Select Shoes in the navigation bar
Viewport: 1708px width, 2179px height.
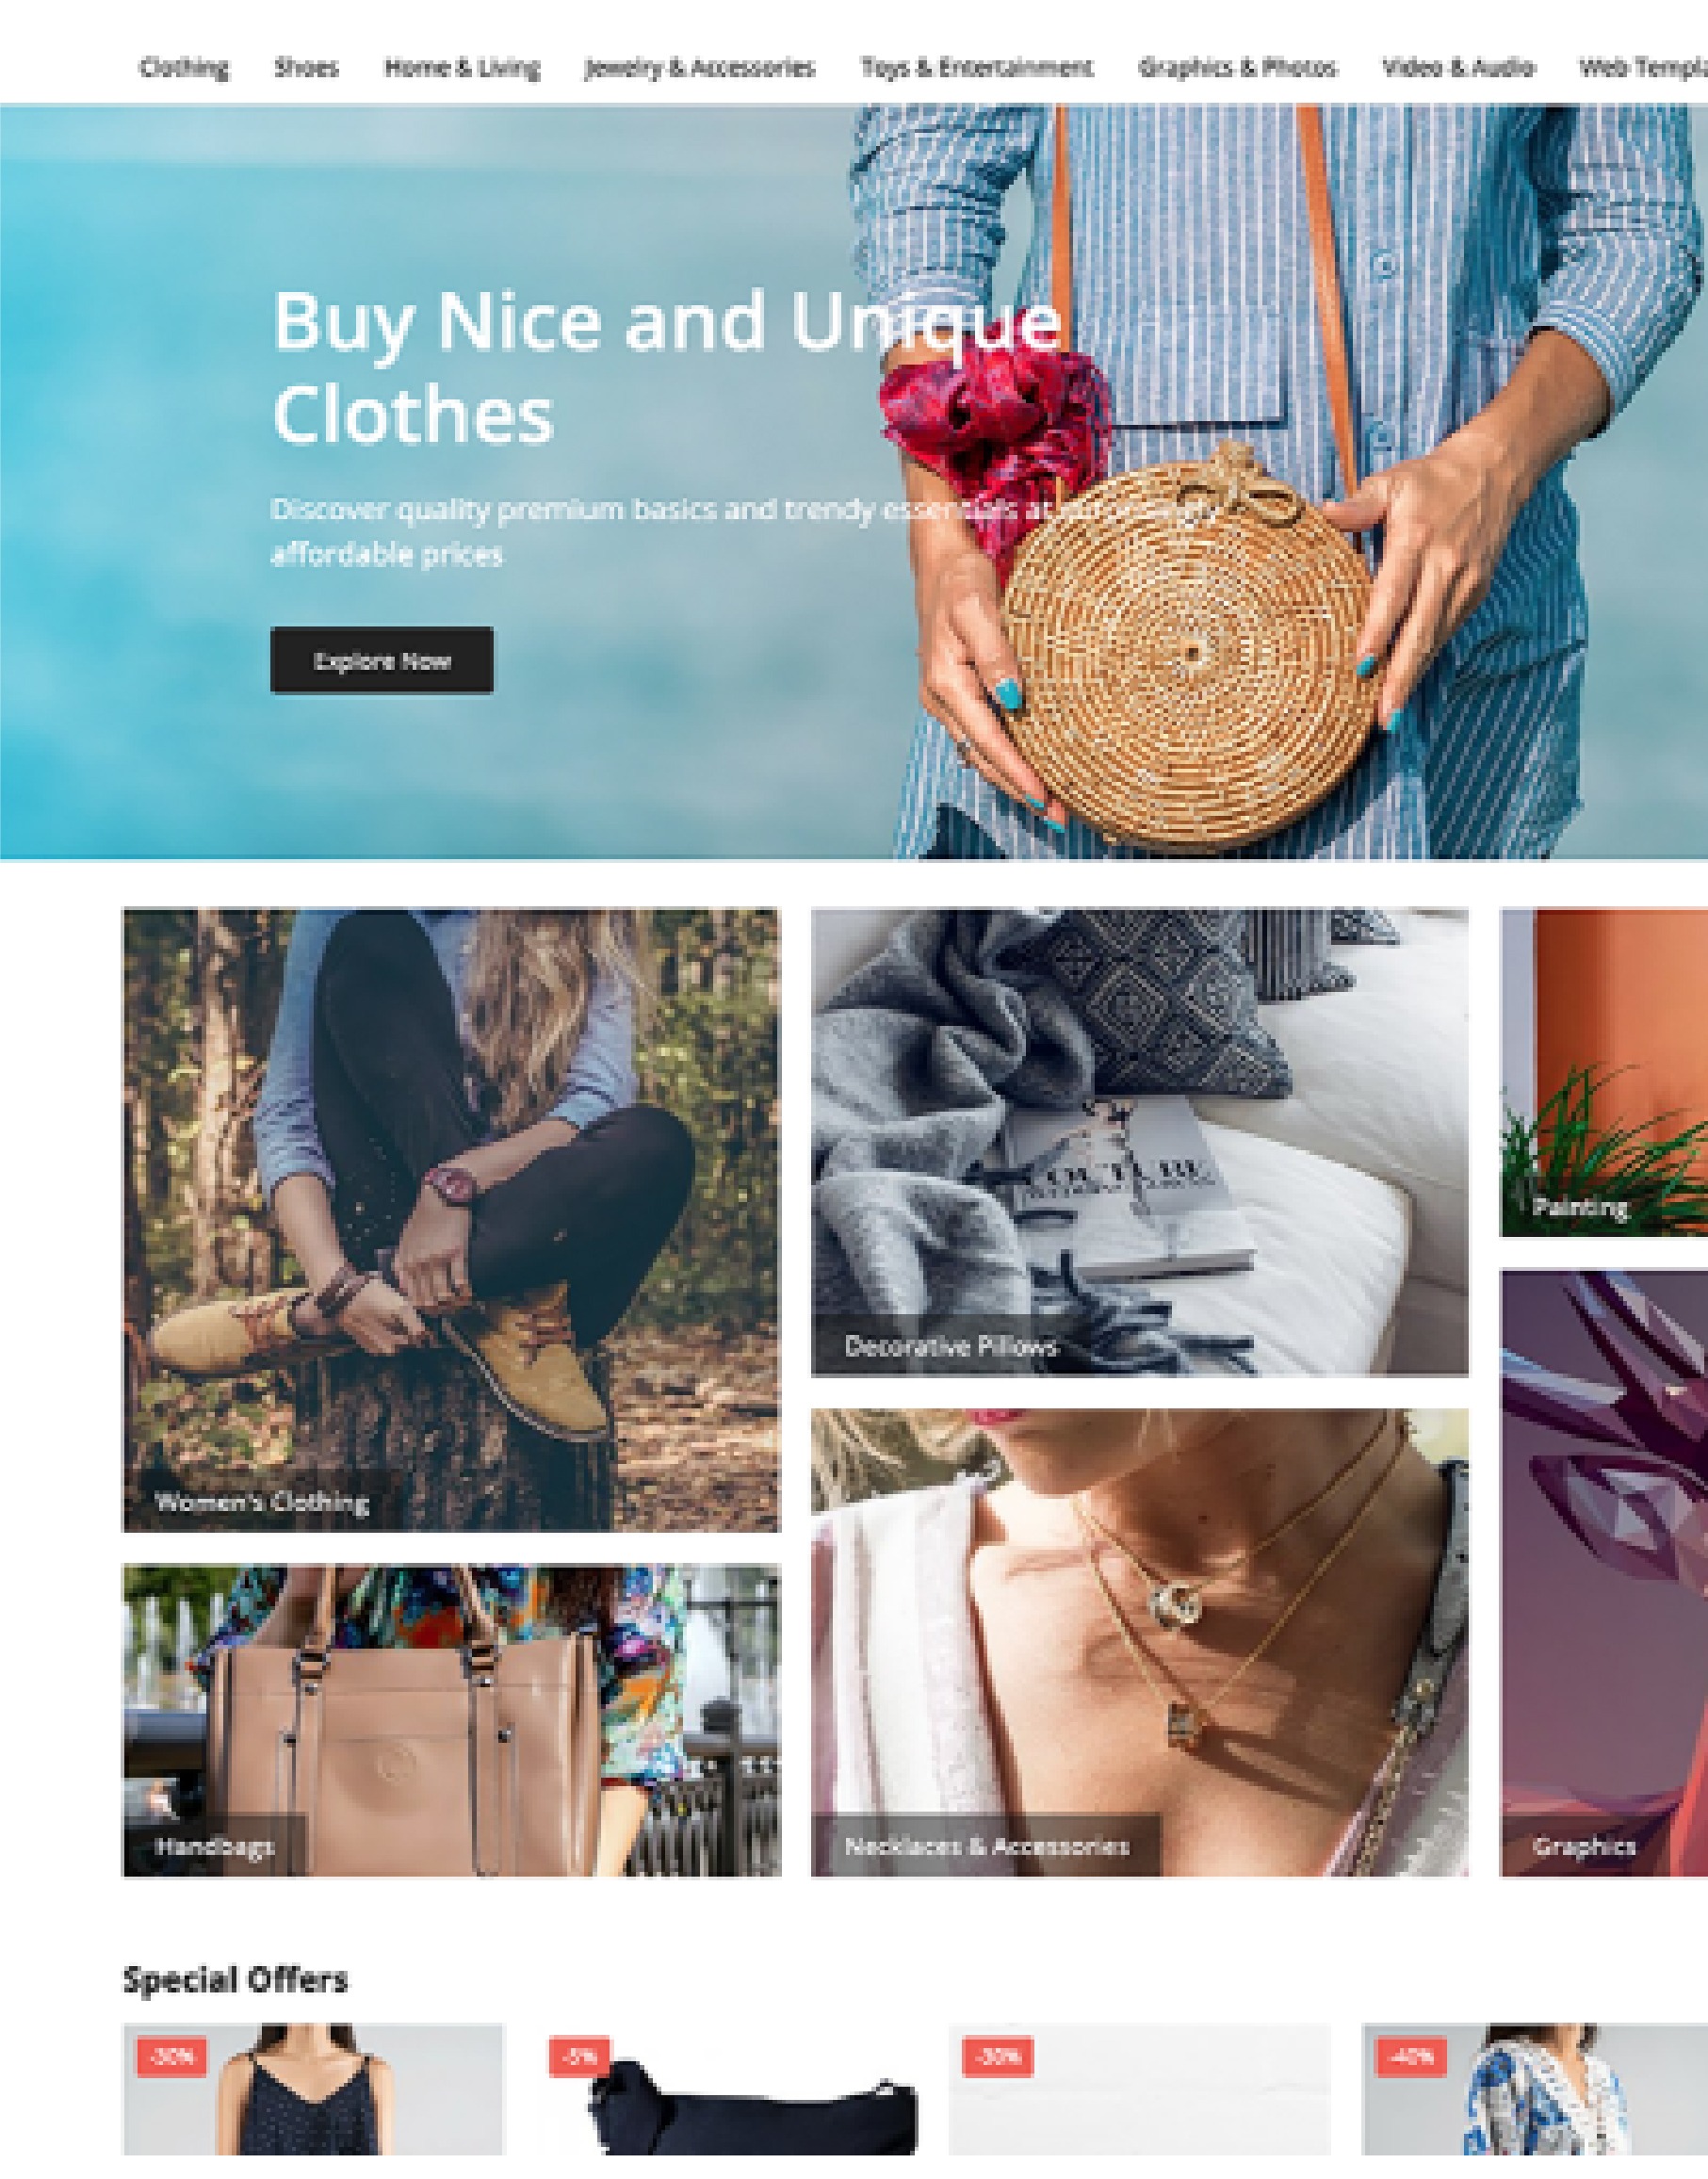[x=306, y=68]
